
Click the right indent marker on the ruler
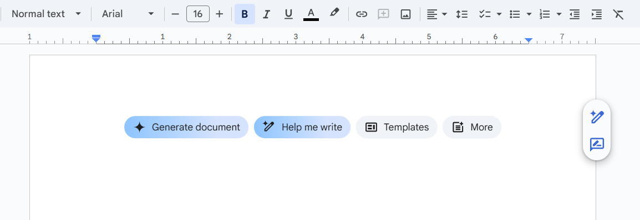pyautogui.click(x=529, y=40)
